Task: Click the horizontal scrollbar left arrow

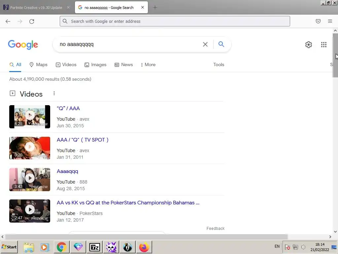Action: pyautogui.click(x=2, y=237)
